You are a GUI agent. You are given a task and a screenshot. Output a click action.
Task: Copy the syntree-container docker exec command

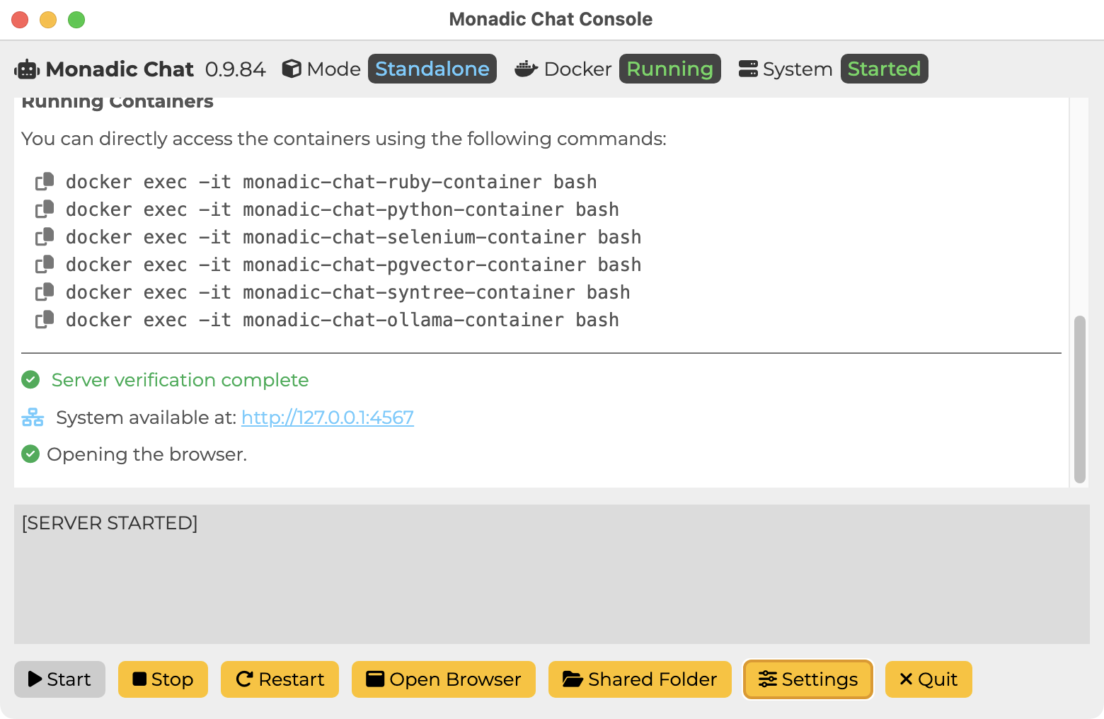tap(45, 292)
